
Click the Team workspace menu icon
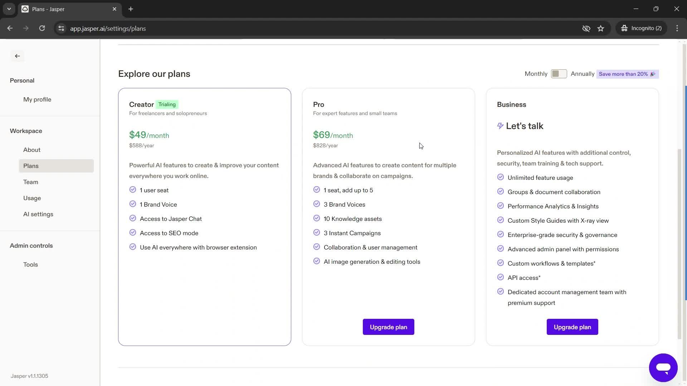[30, 182]
